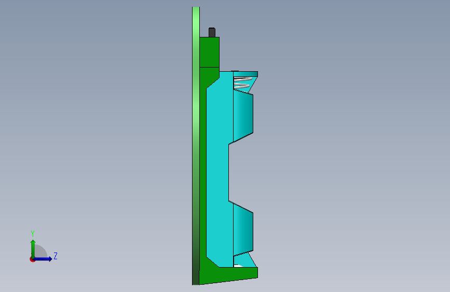Select the silver coil spring

click(x=242, y=83)
